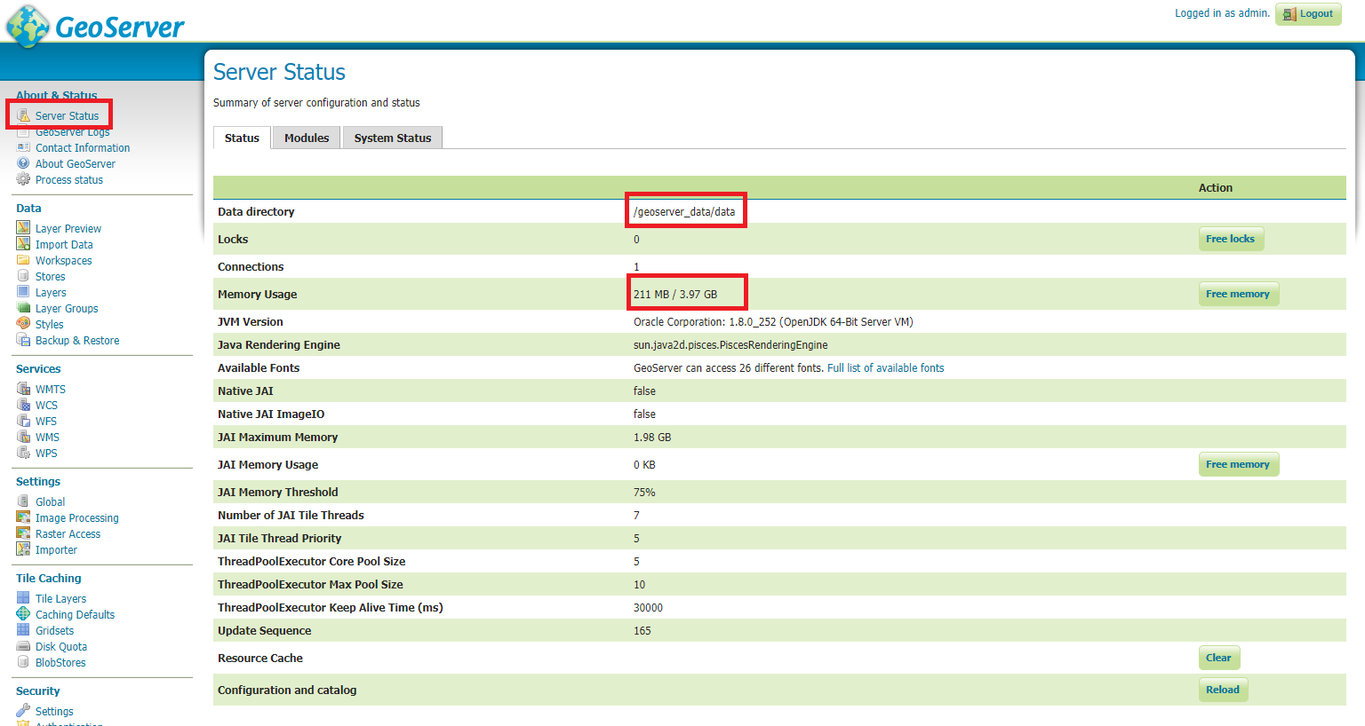Image resolution: width=1365 pixels, height=726 pixels.
Task: Click the Process status gear icon
Action: (x=23, y=179)
